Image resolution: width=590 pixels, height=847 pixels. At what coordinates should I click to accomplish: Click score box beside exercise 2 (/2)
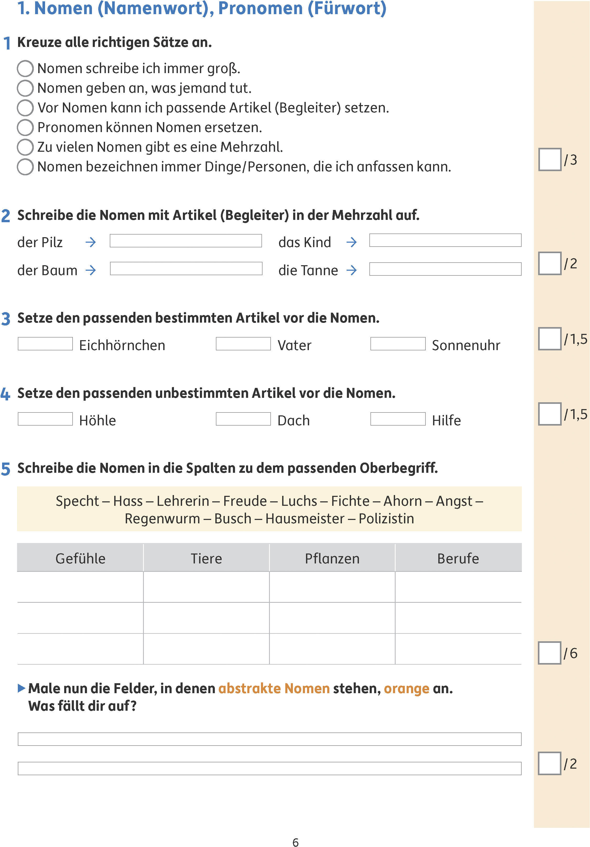pyautogui.click(x=549, y=263)
